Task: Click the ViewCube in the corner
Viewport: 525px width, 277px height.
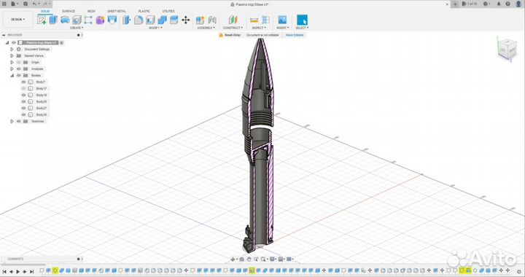Action: (507, 49)
